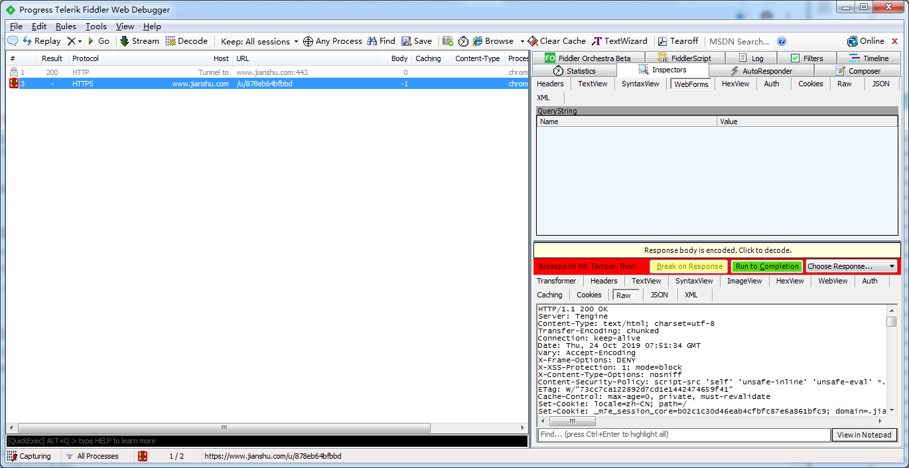Click the comment bubble icon in toolbar
Screen dimensions: 909x468
point(13,41)
